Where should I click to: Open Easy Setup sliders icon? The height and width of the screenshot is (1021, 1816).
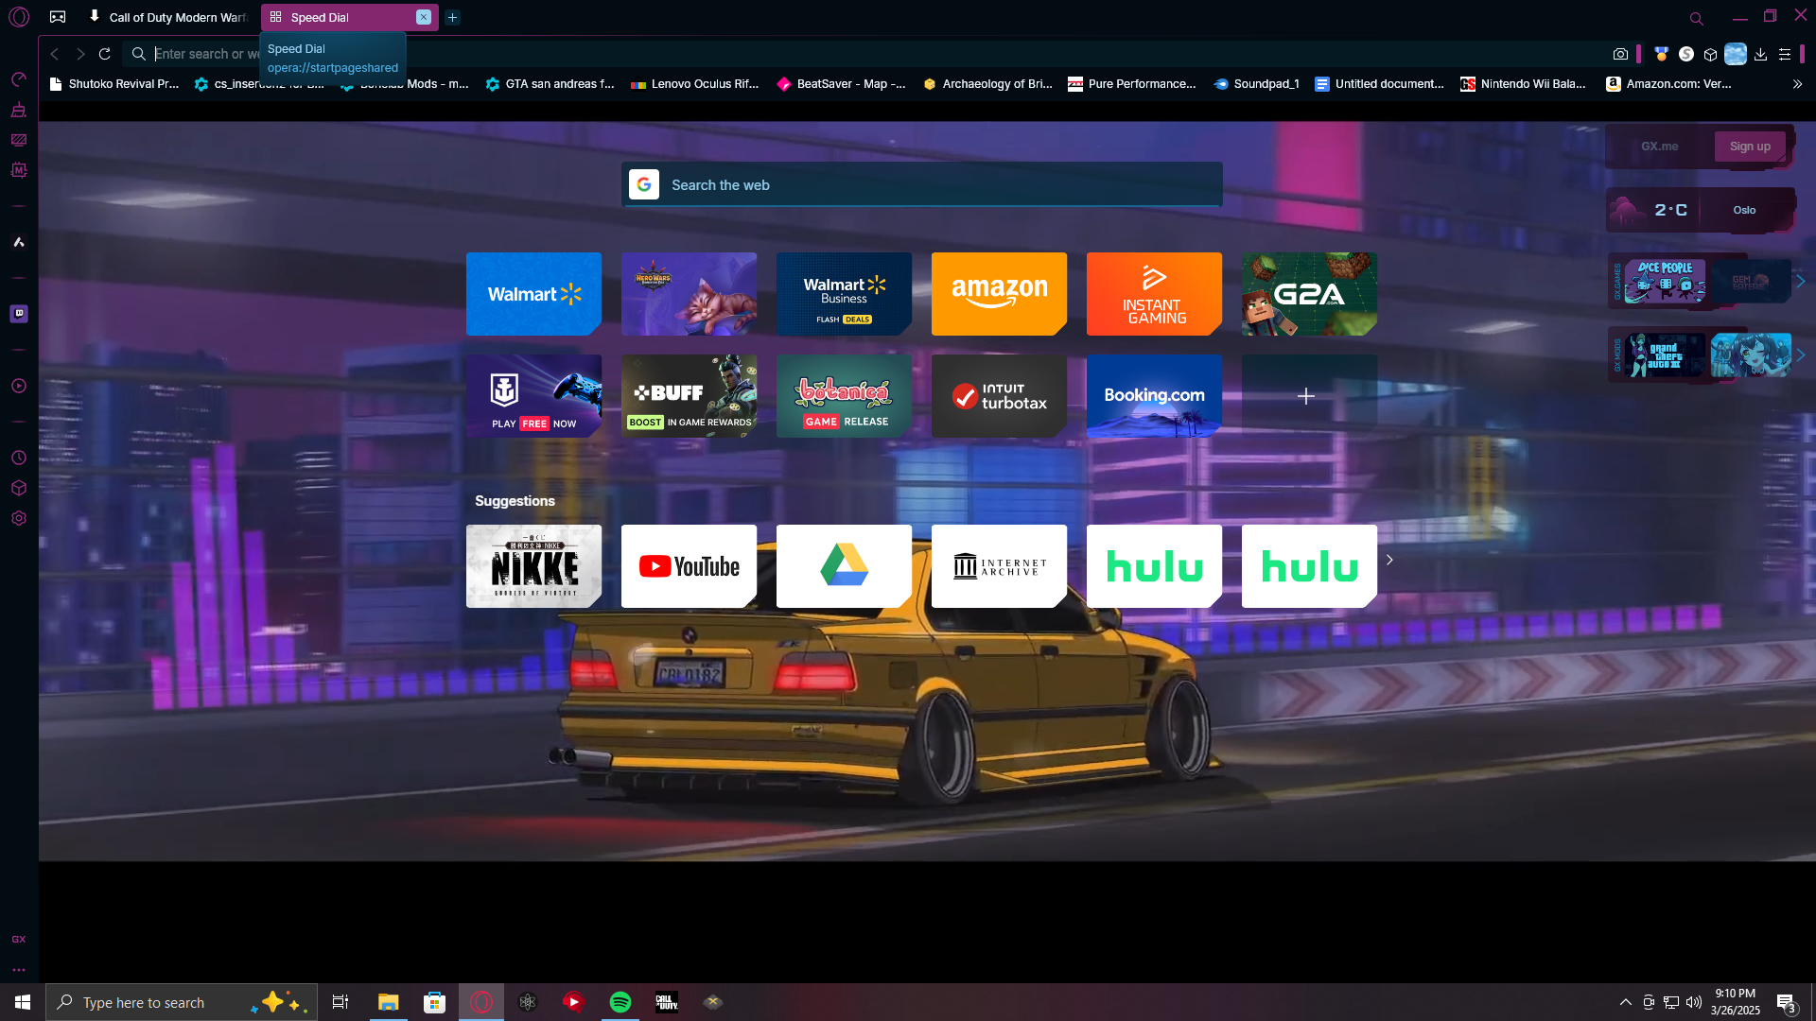point(1785,55)
